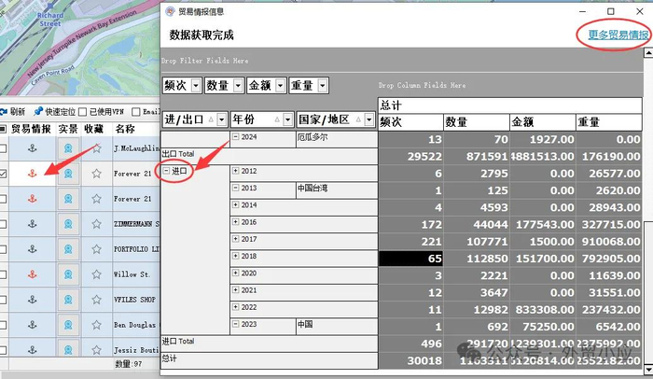The height and width of the screenshot is (379, 653).
Task: Open trade intelligence anchor for ZIMMERMANN
Action: point(33,224)
